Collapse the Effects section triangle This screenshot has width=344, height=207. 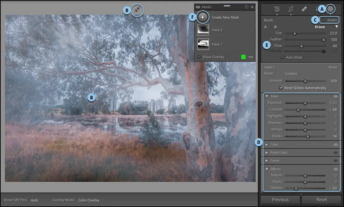point(267,169)
